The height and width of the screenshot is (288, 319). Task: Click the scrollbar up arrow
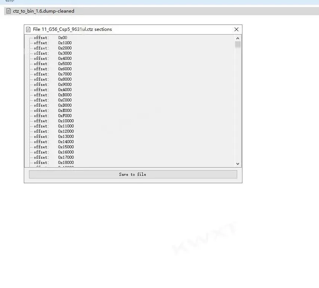point(238,38)
